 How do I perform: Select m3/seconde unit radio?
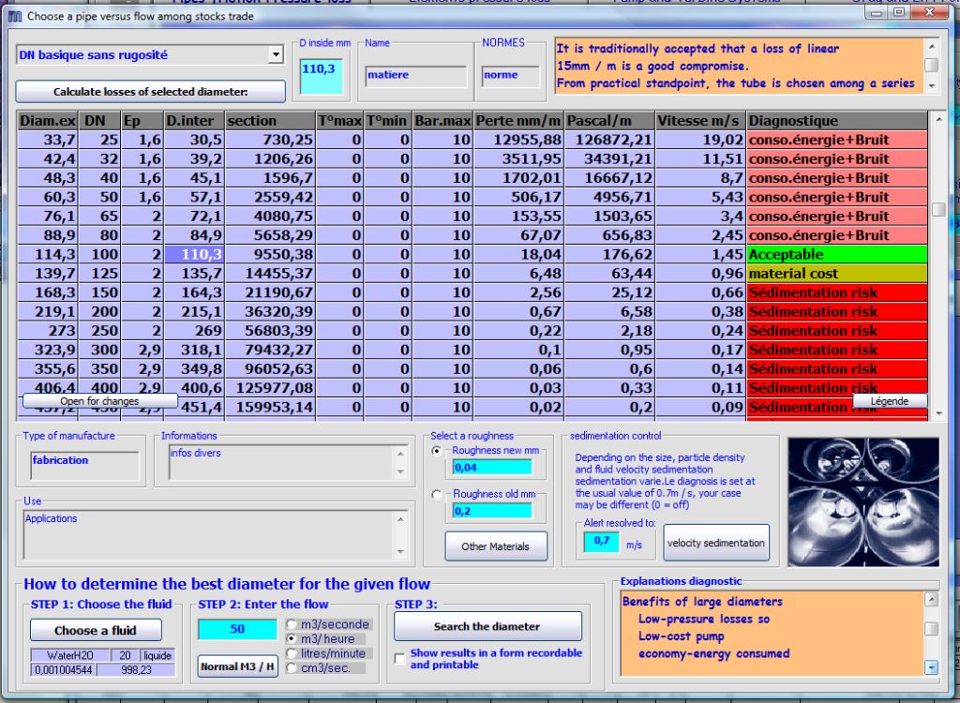click(x=292, y=624)
